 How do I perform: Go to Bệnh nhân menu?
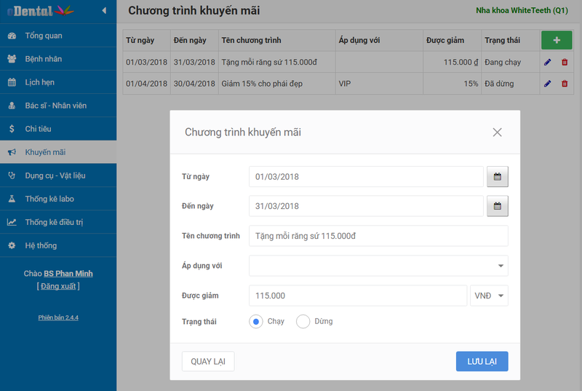click(x=58, y=59)
